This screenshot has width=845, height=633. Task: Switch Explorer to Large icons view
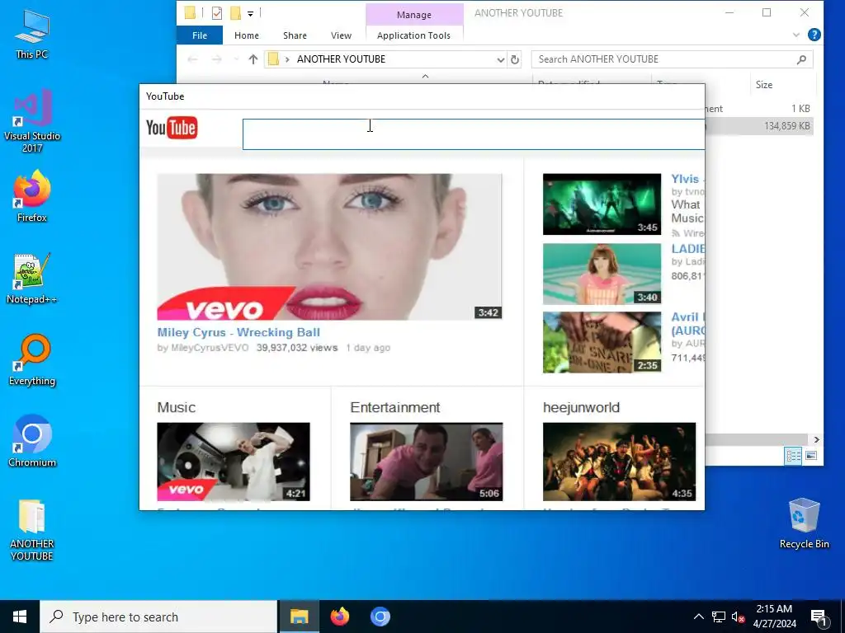tap(811, 456)
